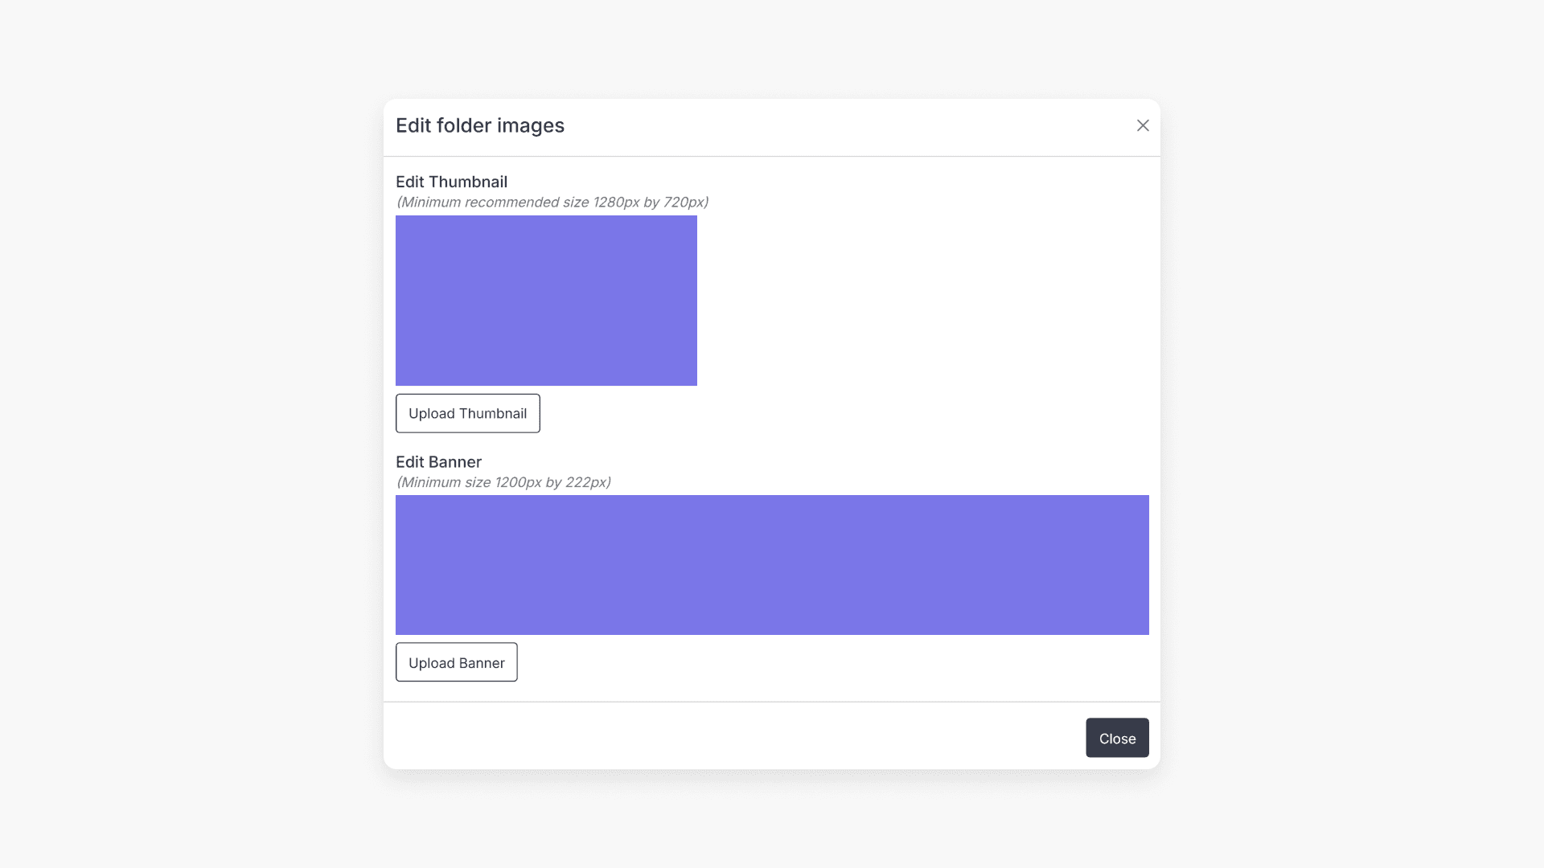Click the thumbnail minimum size recommendation text
The image size is (1544, 868).
(x=552, y=202)
